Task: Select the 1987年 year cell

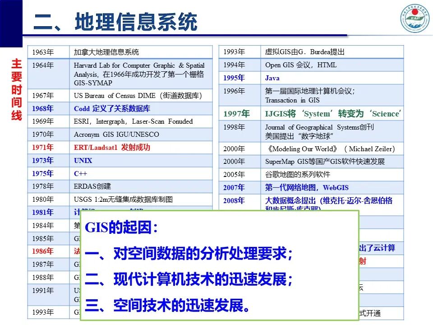Action: 48,264
